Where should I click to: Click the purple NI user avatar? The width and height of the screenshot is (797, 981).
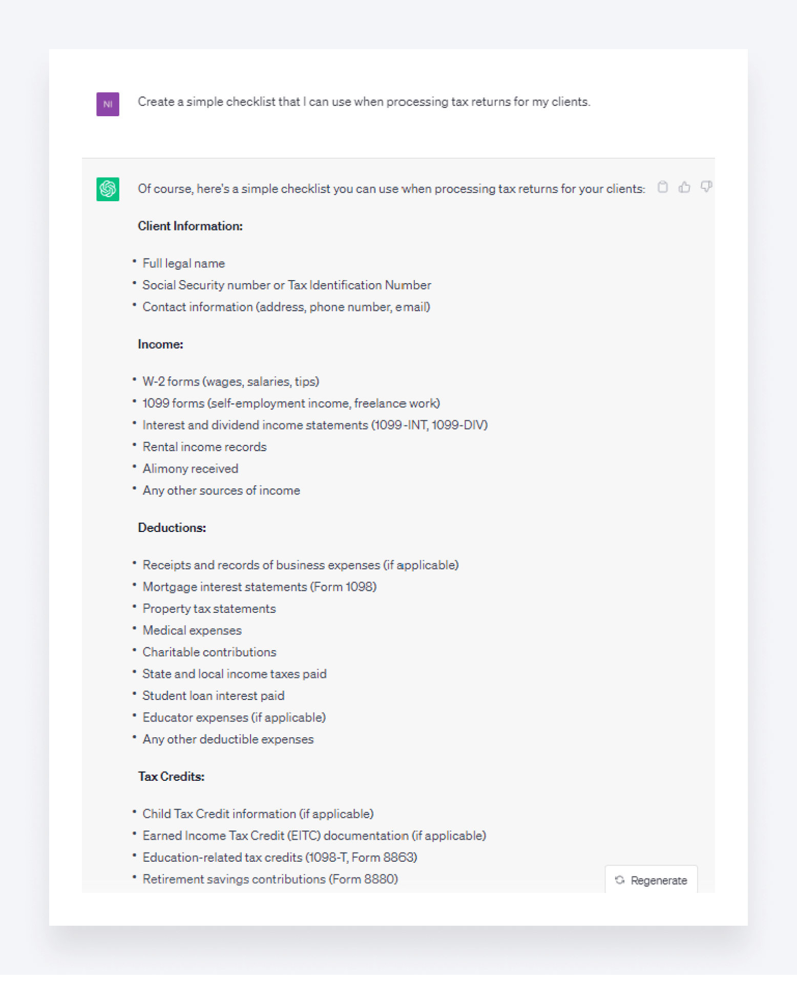(108, 104)
